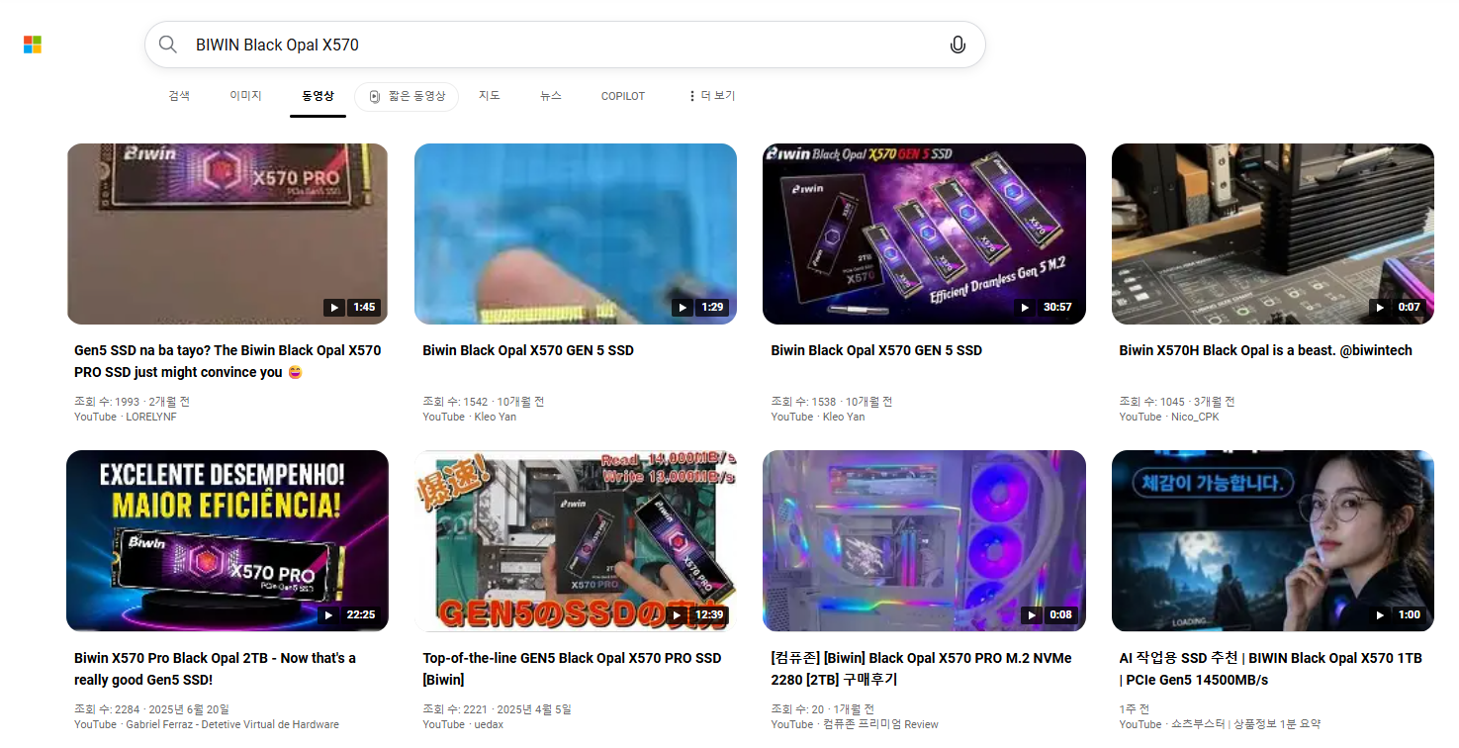This screenshot has width=1459, height=748.
Task: Click the 1주 전 upload date text
Action: 1135,709
